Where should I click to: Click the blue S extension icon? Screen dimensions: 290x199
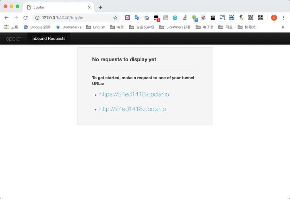click(222, 18)
